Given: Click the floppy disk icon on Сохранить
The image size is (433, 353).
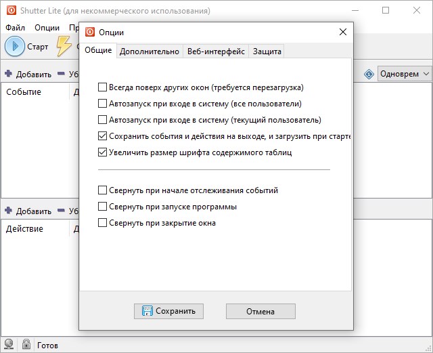Looking at the screenshot, I should (147, 311).
